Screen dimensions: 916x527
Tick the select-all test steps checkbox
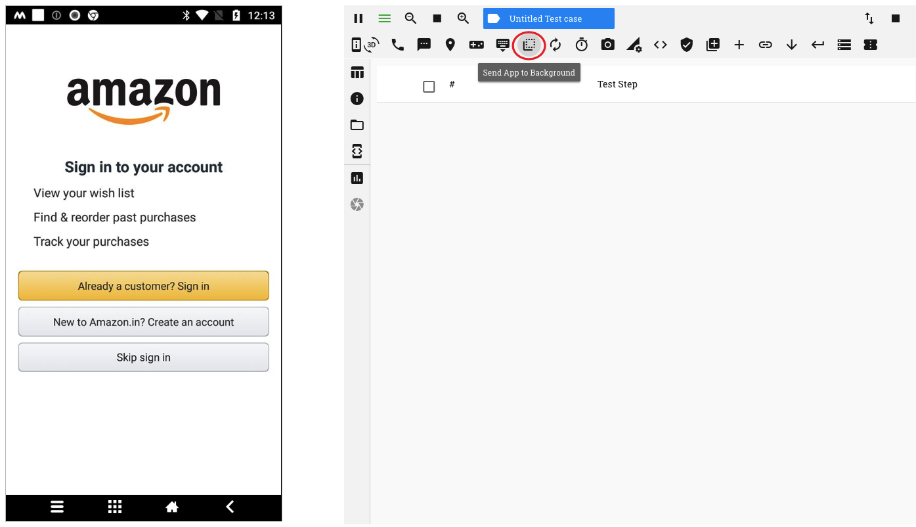click(429, 86)
